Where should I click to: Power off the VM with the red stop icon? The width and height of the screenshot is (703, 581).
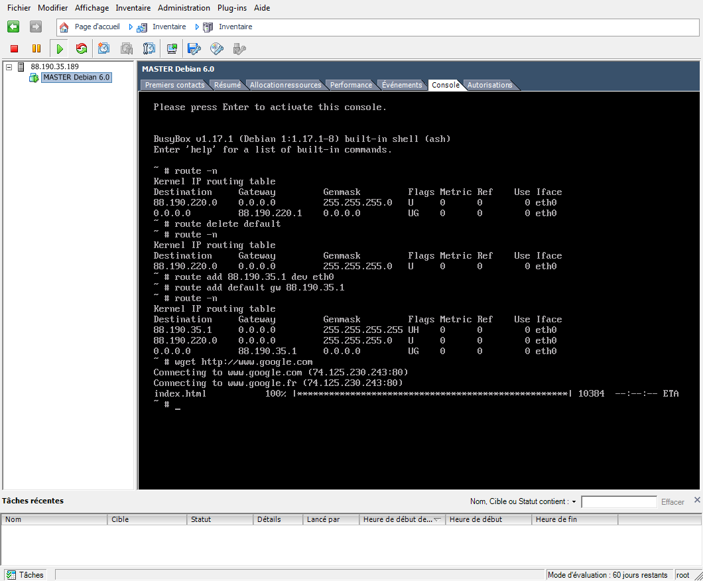(15, 48)
